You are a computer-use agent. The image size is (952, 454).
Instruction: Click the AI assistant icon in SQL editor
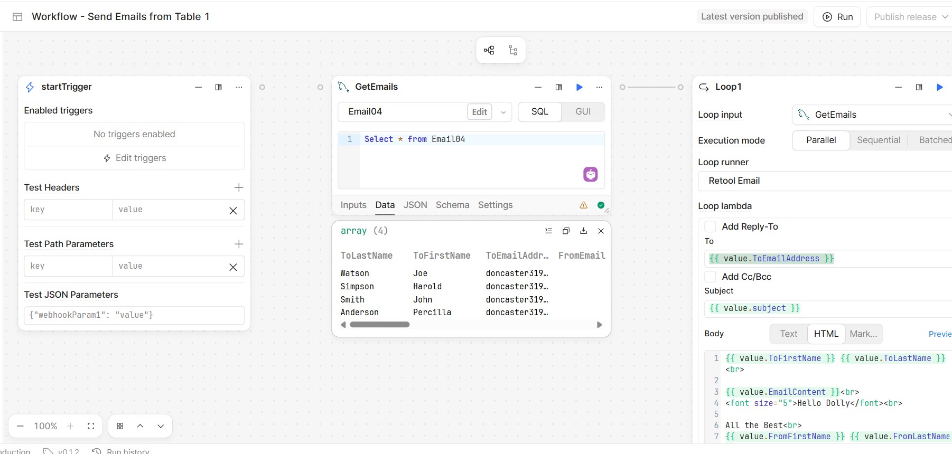coord(590,174)
